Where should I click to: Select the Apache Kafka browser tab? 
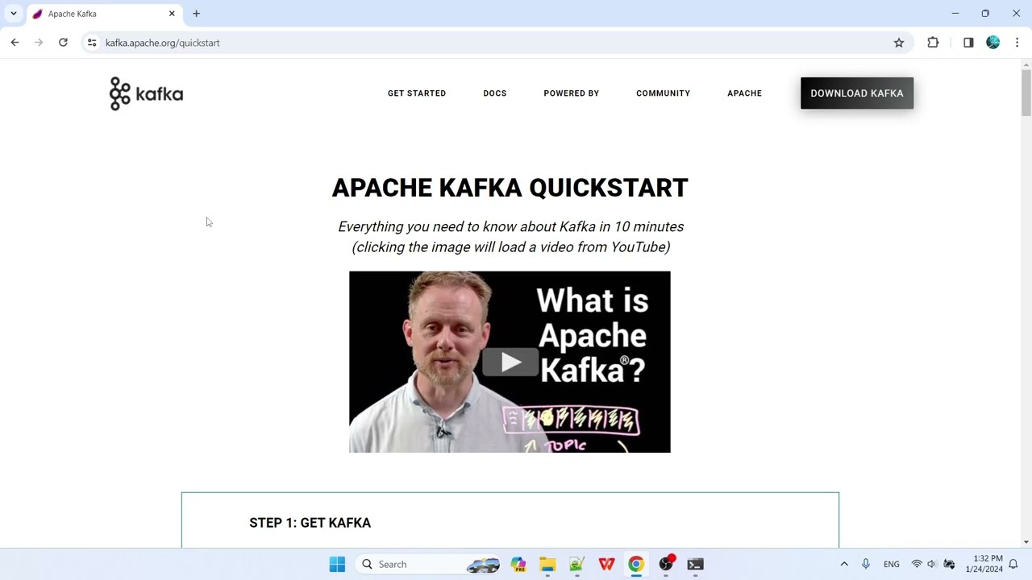coord(103,14)
